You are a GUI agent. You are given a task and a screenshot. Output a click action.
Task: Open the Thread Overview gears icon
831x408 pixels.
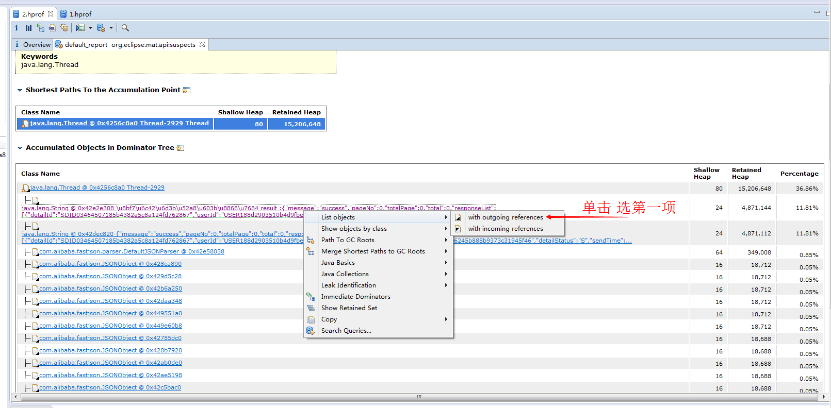(x=64, y=28)
